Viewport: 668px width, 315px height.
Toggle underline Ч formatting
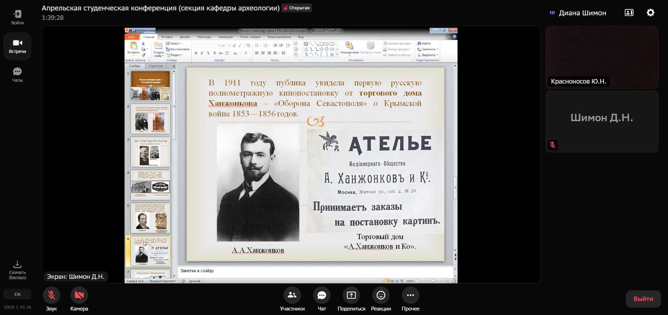pos(208,53)
